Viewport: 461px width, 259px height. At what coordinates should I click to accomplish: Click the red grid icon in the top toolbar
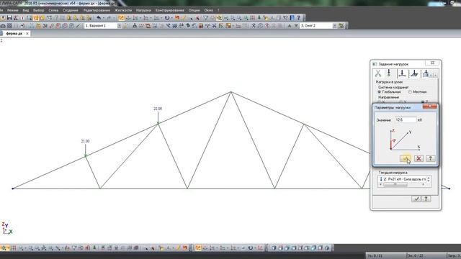[x=253, y=18]
